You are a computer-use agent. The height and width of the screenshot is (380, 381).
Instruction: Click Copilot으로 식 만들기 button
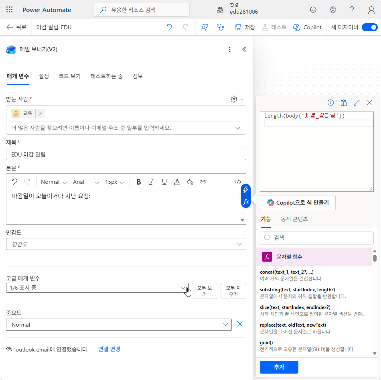click(298, 203)
